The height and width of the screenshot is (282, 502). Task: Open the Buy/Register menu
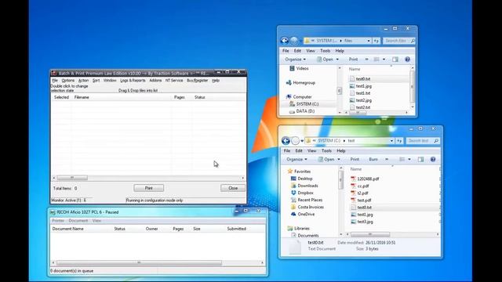(x=197, y=81)
